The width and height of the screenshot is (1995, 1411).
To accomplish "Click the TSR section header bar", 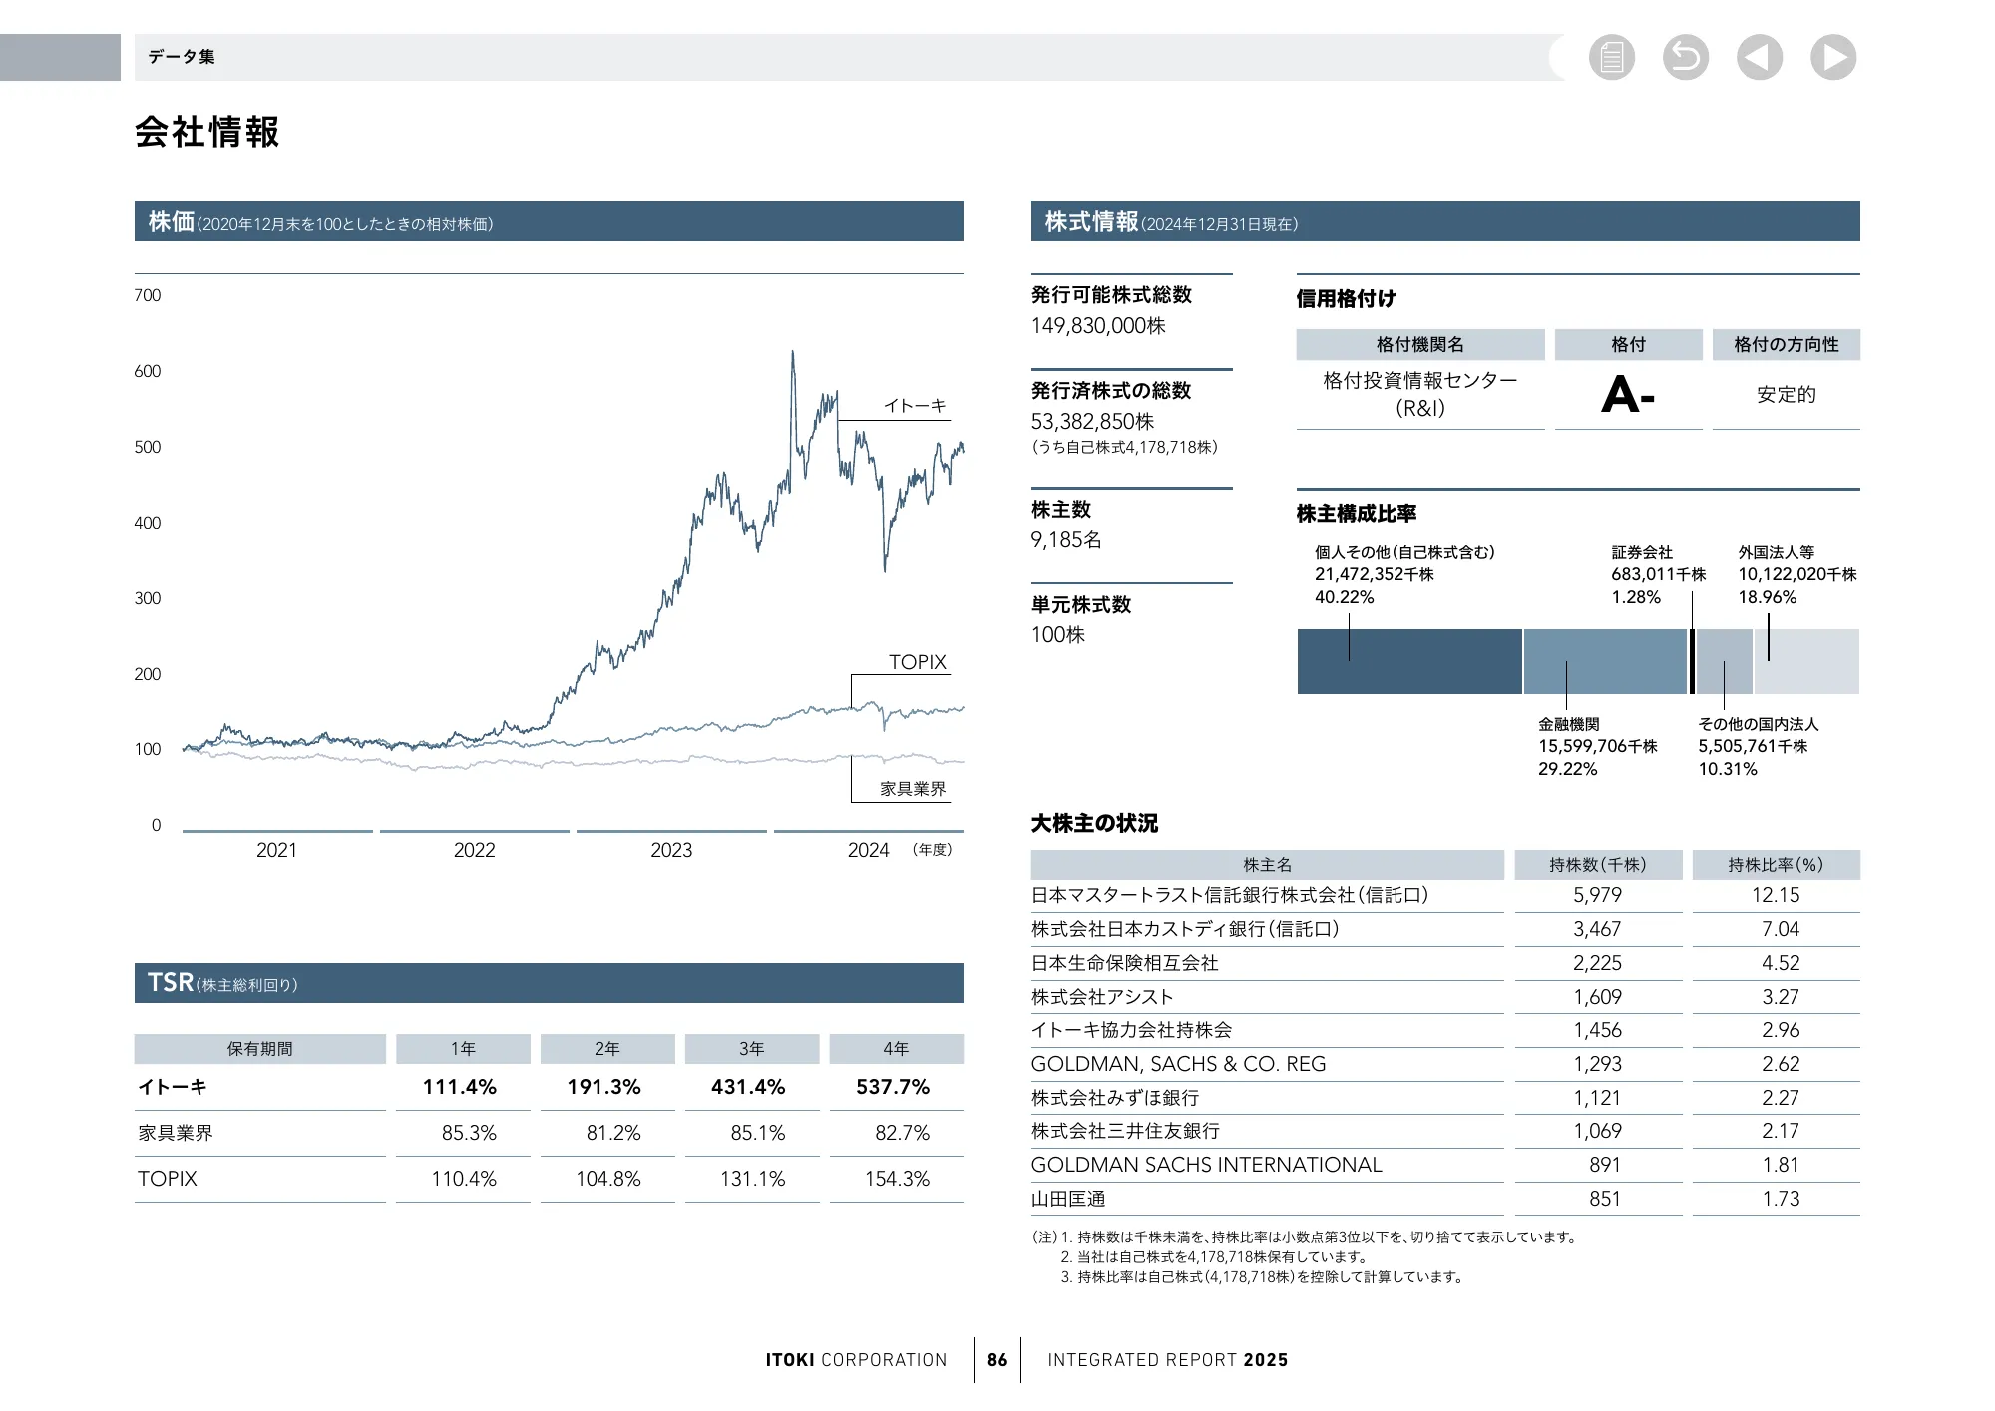I will 549,983.
